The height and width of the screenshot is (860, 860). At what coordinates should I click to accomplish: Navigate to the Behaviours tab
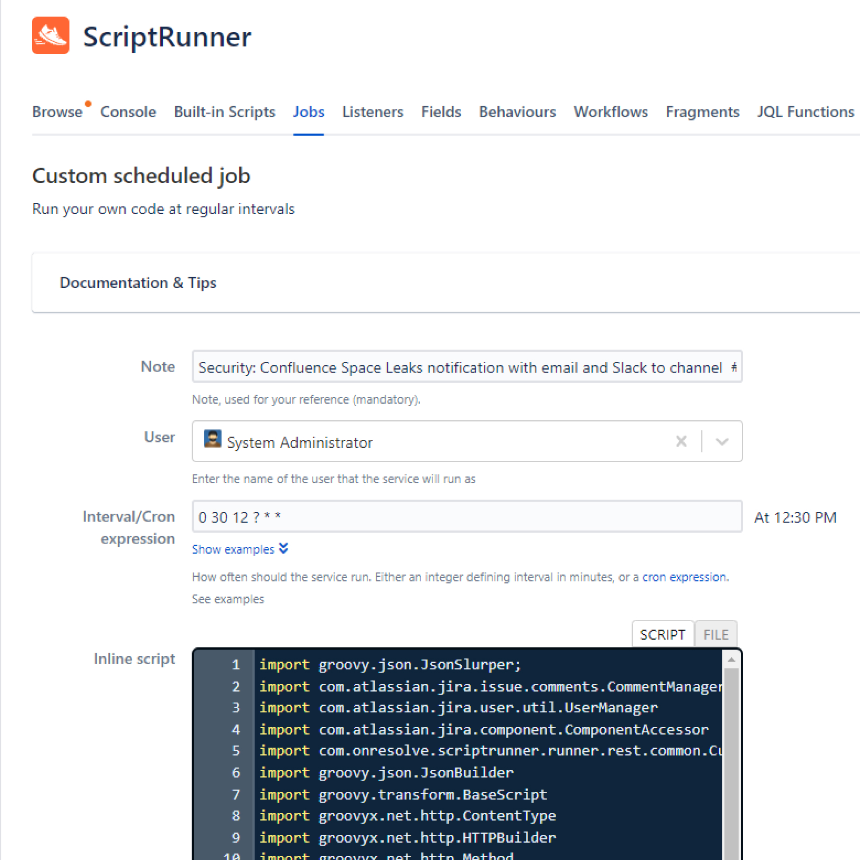point(517,112)
